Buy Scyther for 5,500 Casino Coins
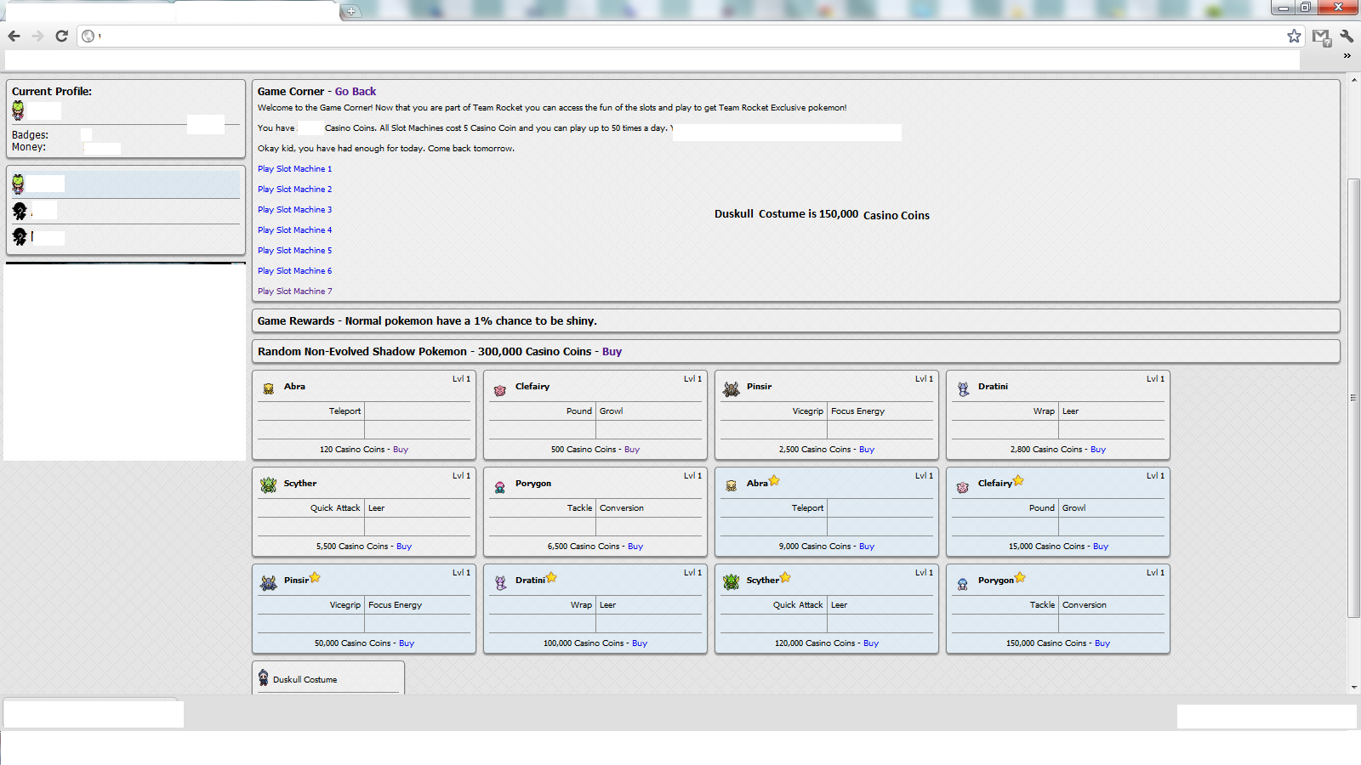The height and width of the screenshot is (765, 1361). [404, 547]
